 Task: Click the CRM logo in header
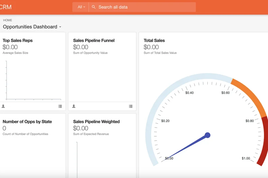coord(6,7)
